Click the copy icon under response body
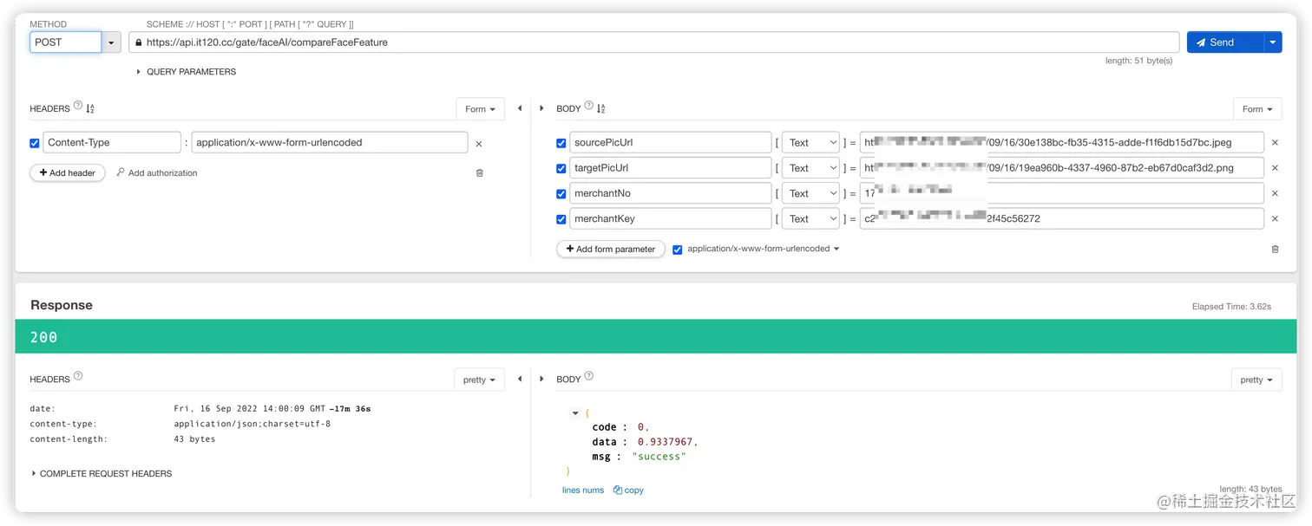1312x526 pixels. [x=618, y=490]
